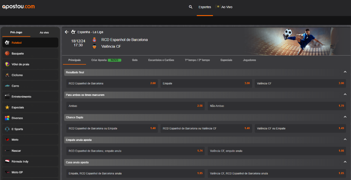The image size is (351, 180).
Task: Open the E-Sports headset icon
Action: point(7,129)
